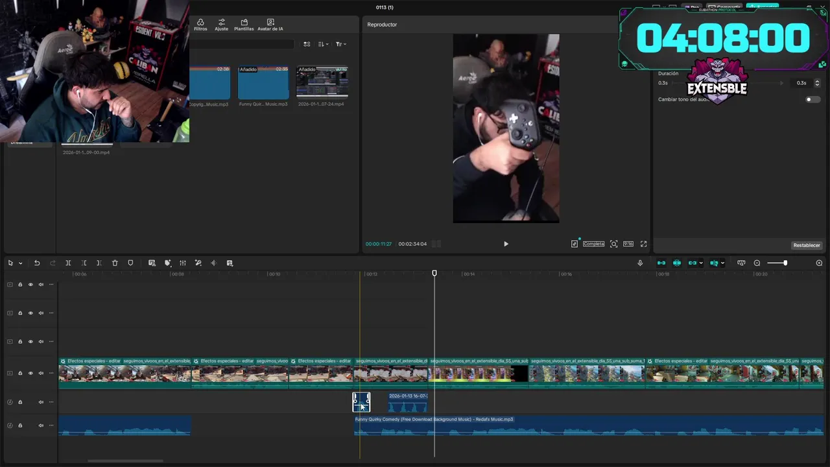Click the magic wand tool icon
The width and height of the screenshot is (830, 467).
(x=198, y=263)
